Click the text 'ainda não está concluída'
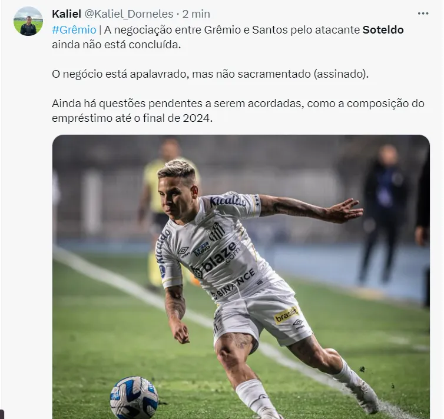 116,44
